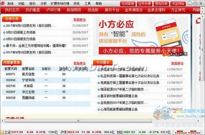
Task: Select stock row 600271 航天信息
Action: [46, 74]
